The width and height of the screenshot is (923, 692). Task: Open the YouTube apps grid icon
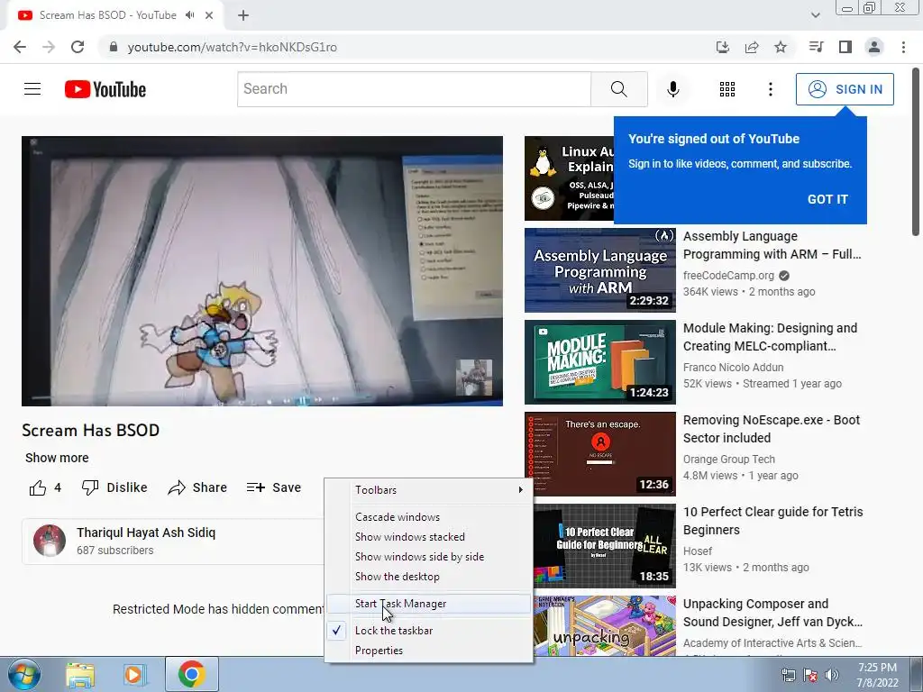pos(727,89)
